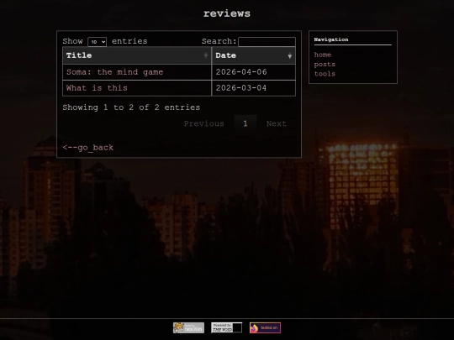Select the 'Showing 1 to 2 of 2 entries' text
Viewport: 454px width, 340px height.
click(131, 107)
